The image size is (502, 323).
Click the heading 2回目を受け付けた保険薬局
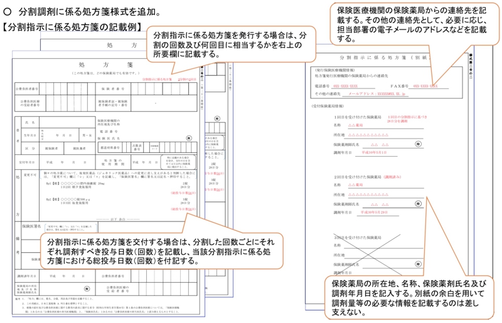[357, 177]
